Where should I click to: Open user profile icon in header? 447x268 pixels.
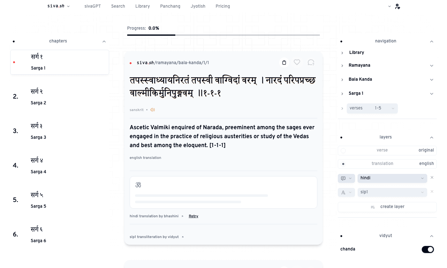point(398,6)
